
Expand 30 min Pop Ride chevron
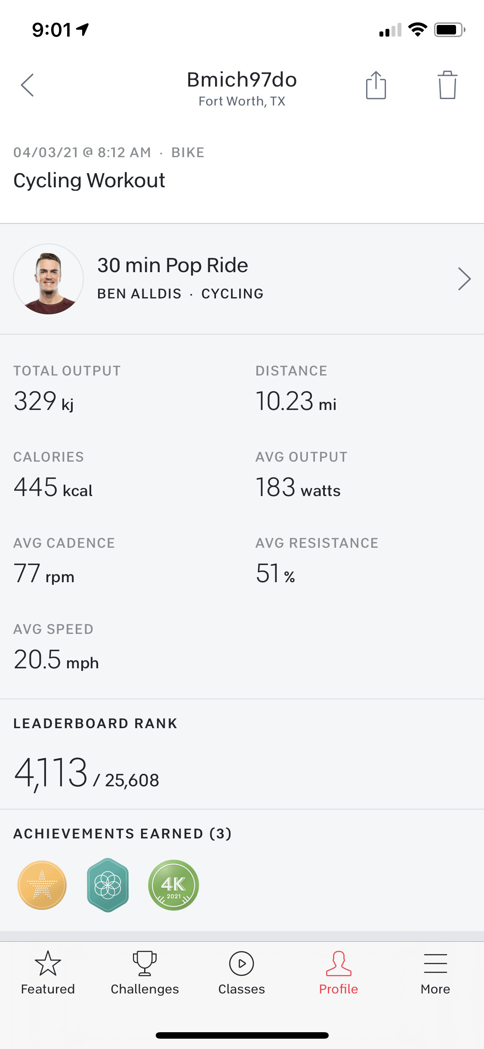point(464,279)
